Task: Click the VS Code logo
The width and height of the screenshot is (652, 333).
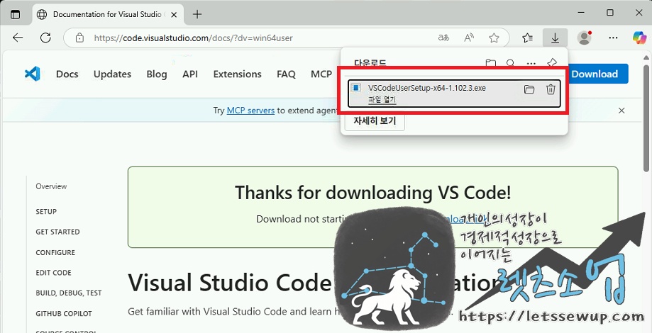Action: (32, 74)
